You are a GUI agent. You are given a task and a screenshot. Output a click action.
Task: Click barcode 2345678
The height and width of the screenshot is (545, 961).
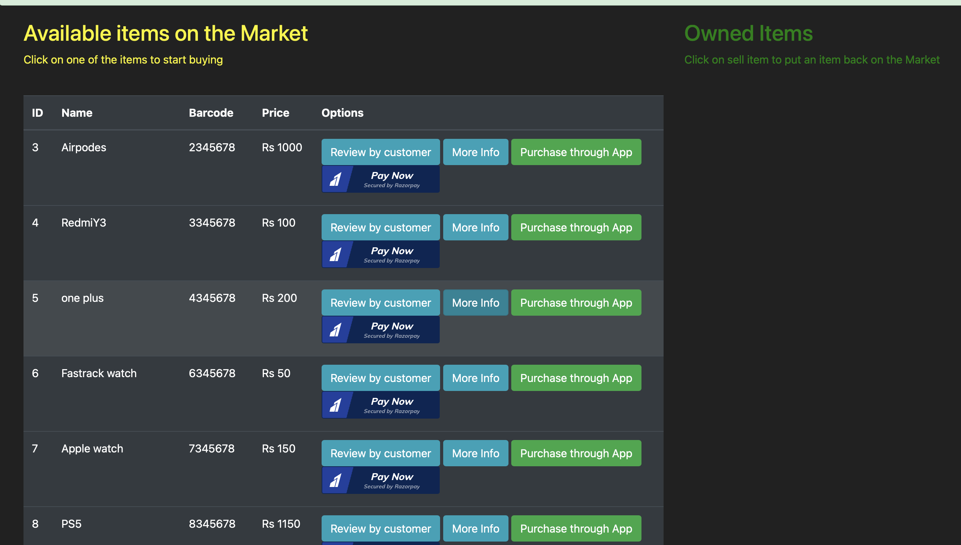pyautogui.click(x=212, y=147)
